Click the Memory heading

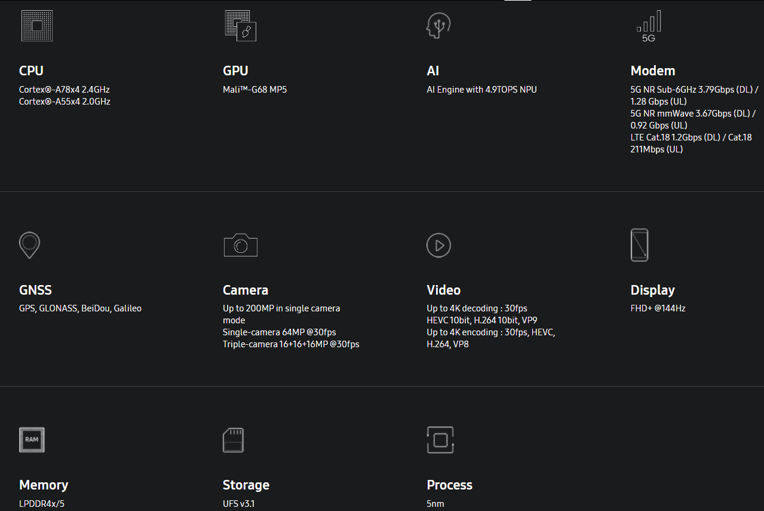click(44, 485)
